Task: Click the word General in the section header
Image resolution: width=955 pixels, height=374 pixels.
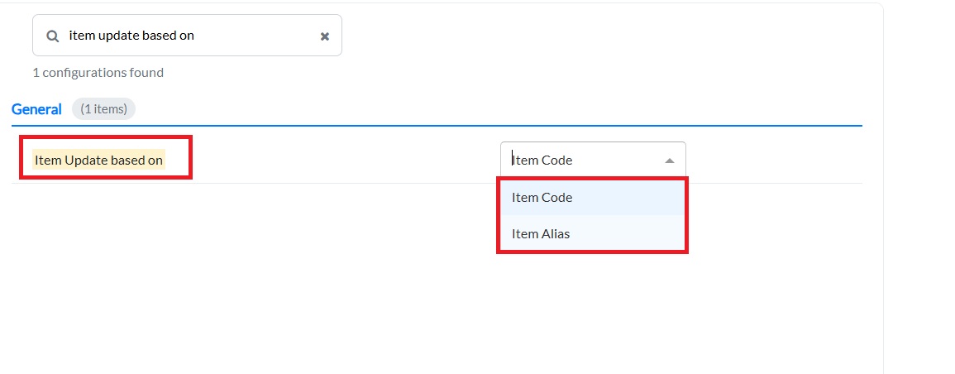Action: 36,109
